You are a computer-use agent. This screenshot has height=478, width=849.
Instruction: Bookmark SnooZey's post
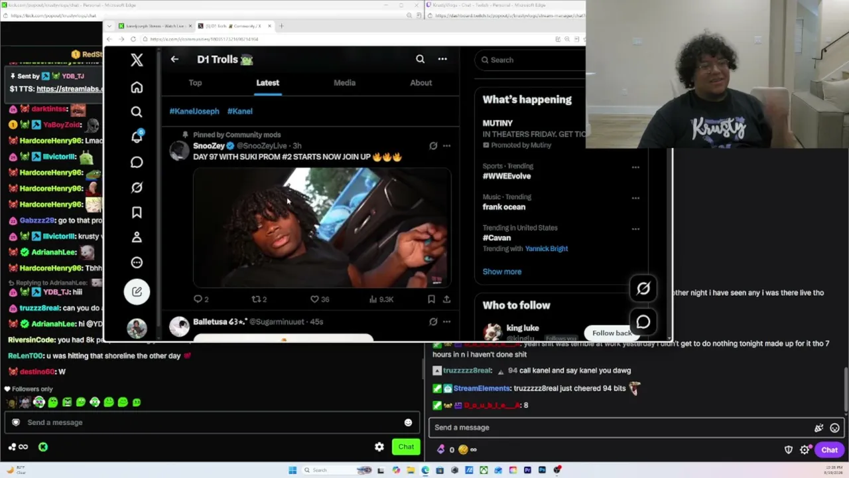[x=431, y=299]
